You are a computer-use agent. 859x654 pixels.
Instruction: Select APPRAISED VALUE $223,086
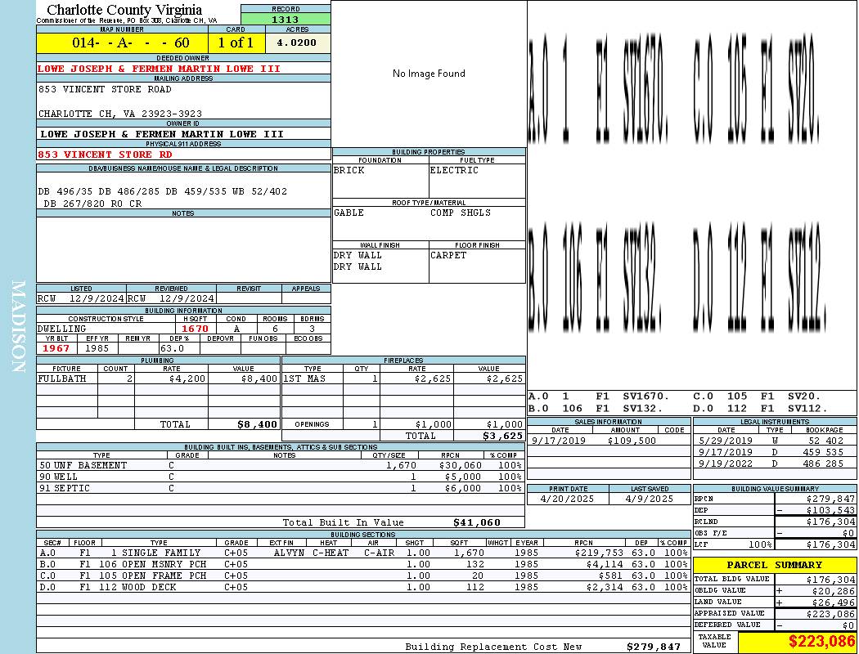pos(830,614)
